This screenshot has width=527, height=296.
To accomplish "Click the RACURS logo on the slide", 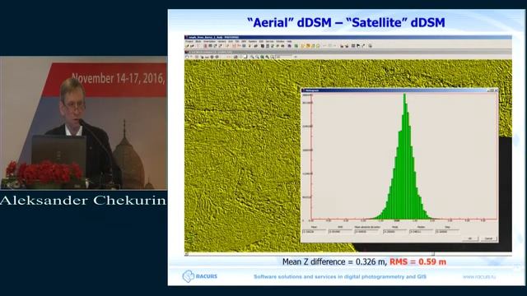I will coord(200,276).
